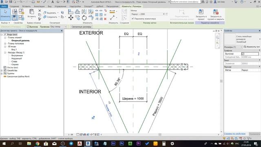Expand the Планы потолков tree node
Image resolution: width=261 pixels, height=147 pixels.
click(x=5, y=44)
